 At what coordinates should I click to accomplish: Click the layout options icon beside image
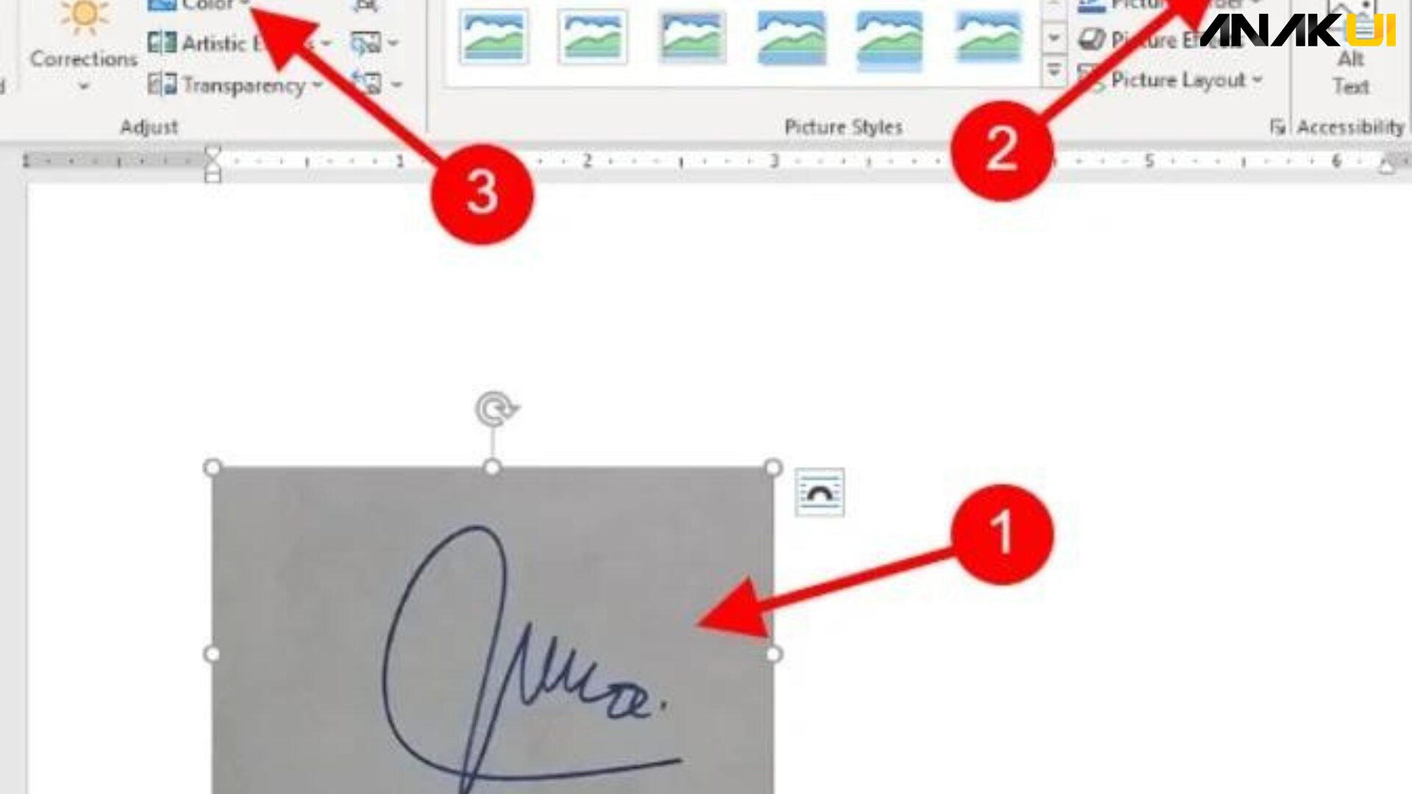[x=818, y=490]
